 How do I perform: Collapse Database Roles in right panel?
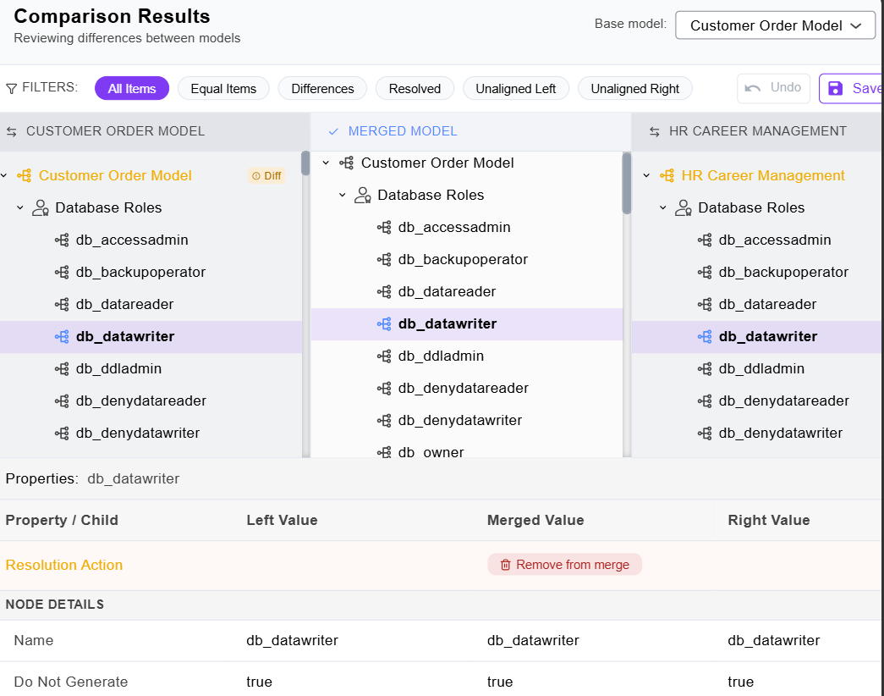(663, 207)
